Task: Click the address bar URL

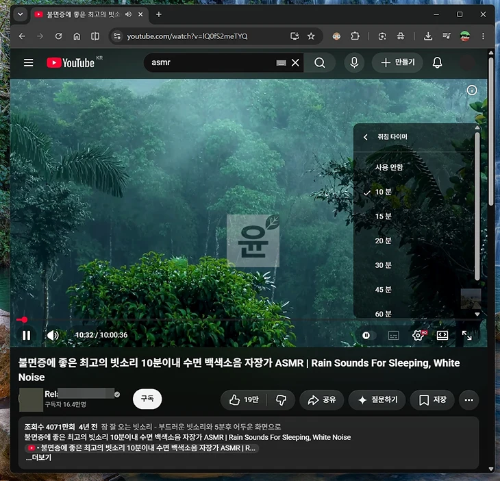Action: pyautogui.click(x=187, y=36)
